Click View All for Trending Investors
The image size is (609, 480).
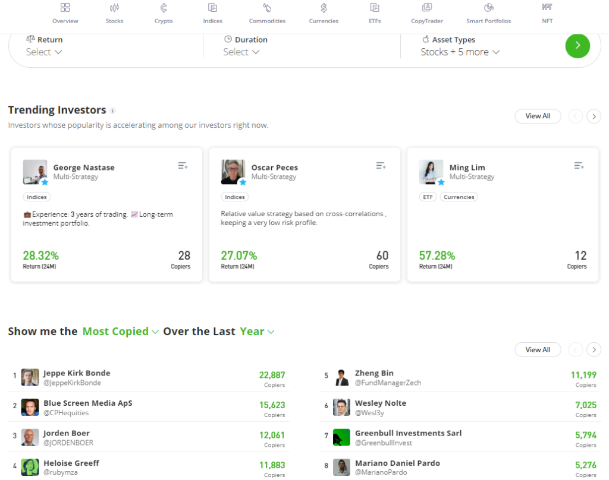(537, 116)
